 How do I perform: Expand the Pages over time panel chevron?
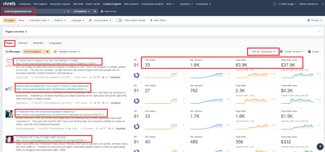pos(319,32)
